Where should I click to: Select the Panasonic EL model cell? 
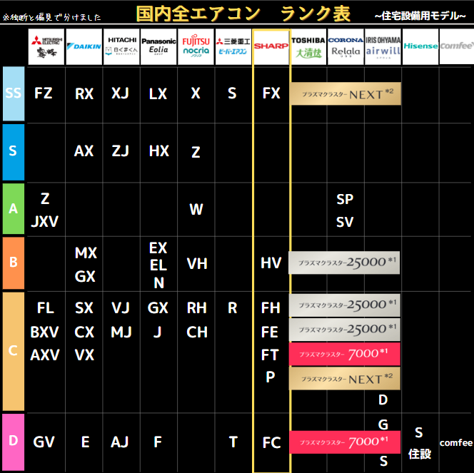[158, 265]
